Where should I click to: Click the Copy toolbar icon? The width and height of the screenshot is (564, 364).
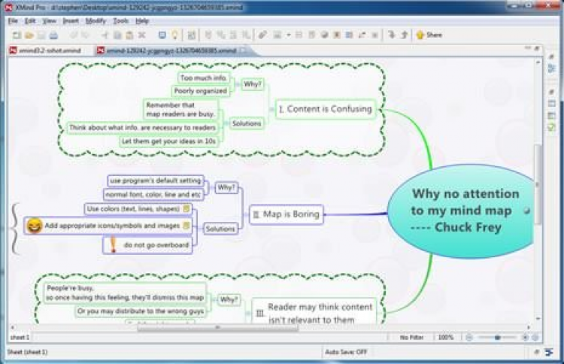[x=117, y=35]
